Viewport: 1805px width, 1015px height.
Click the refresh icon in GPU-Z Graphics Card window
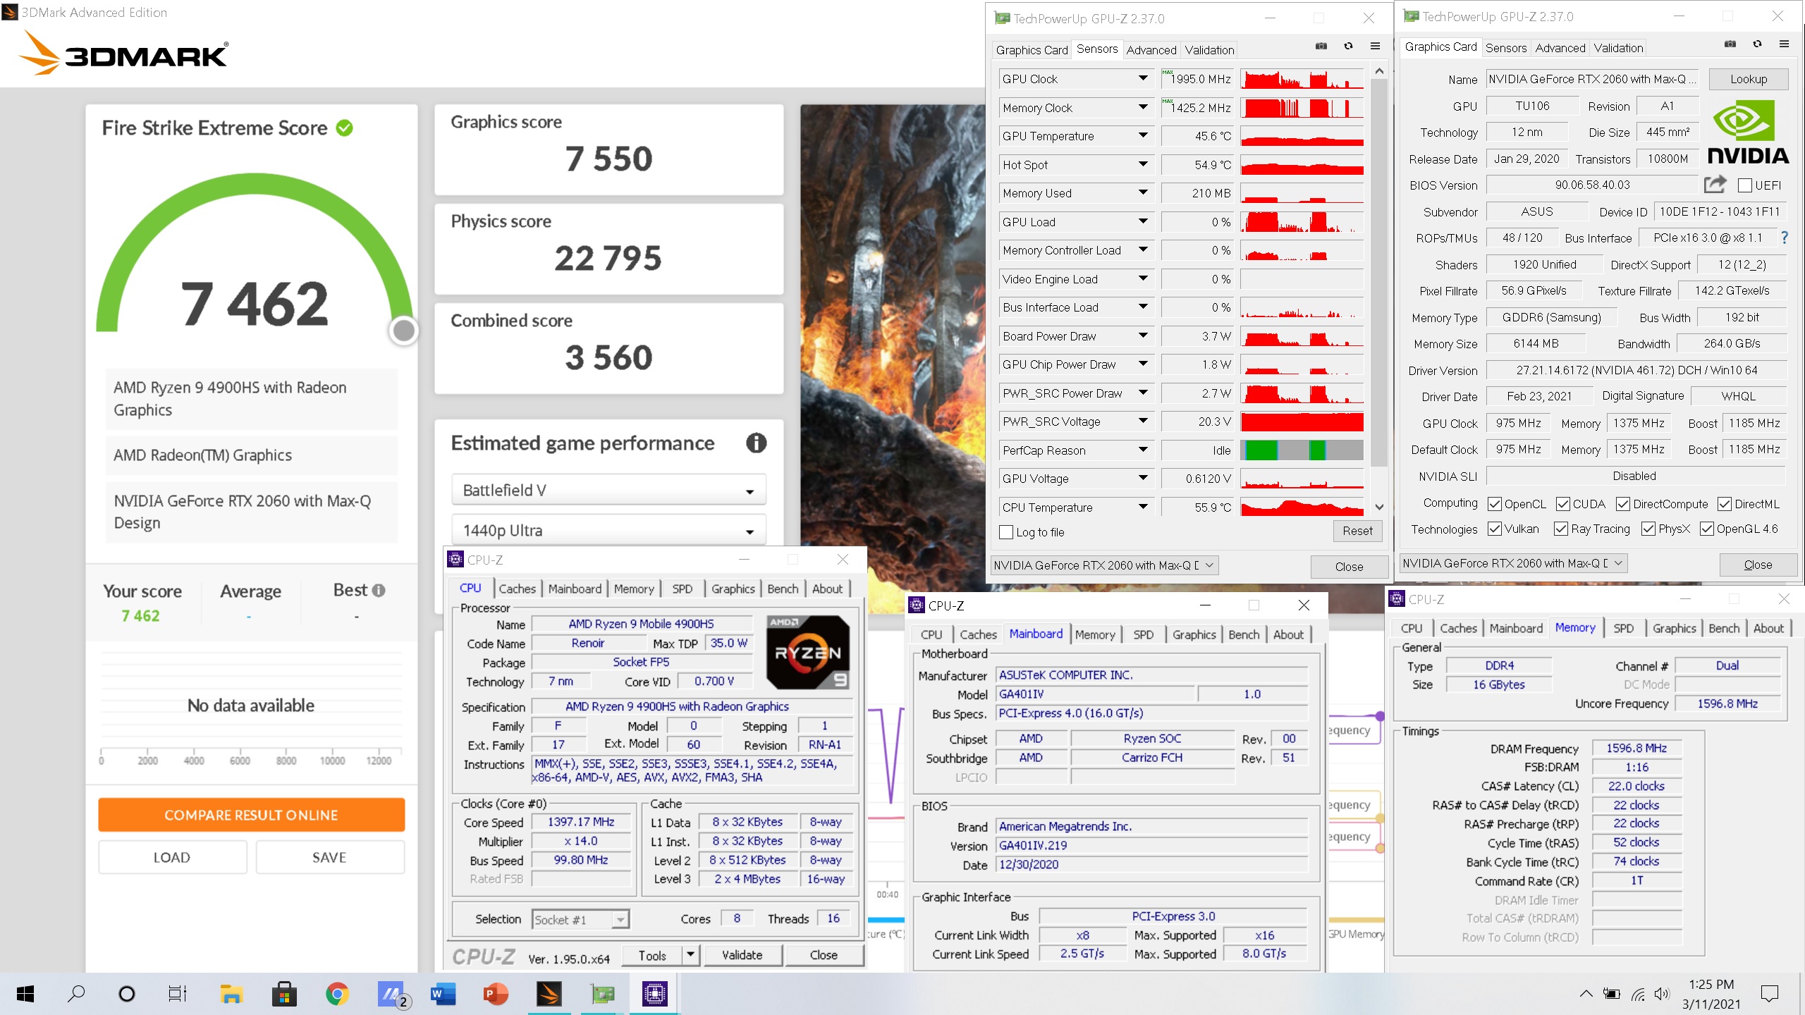1757,44
